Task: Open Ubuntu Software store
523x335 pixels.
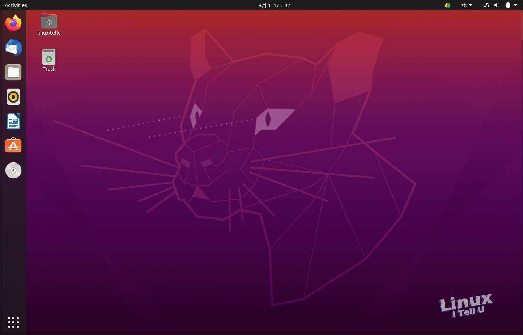Action: coord(13,145)
